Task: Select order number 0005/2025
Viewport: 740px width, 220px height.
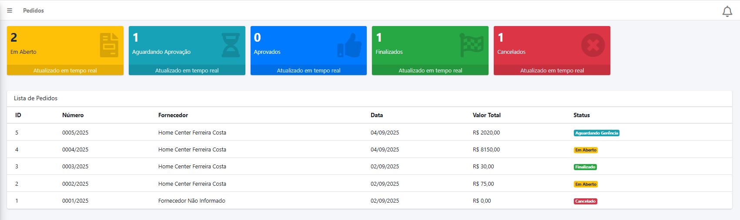Action: tap(75, 133)
